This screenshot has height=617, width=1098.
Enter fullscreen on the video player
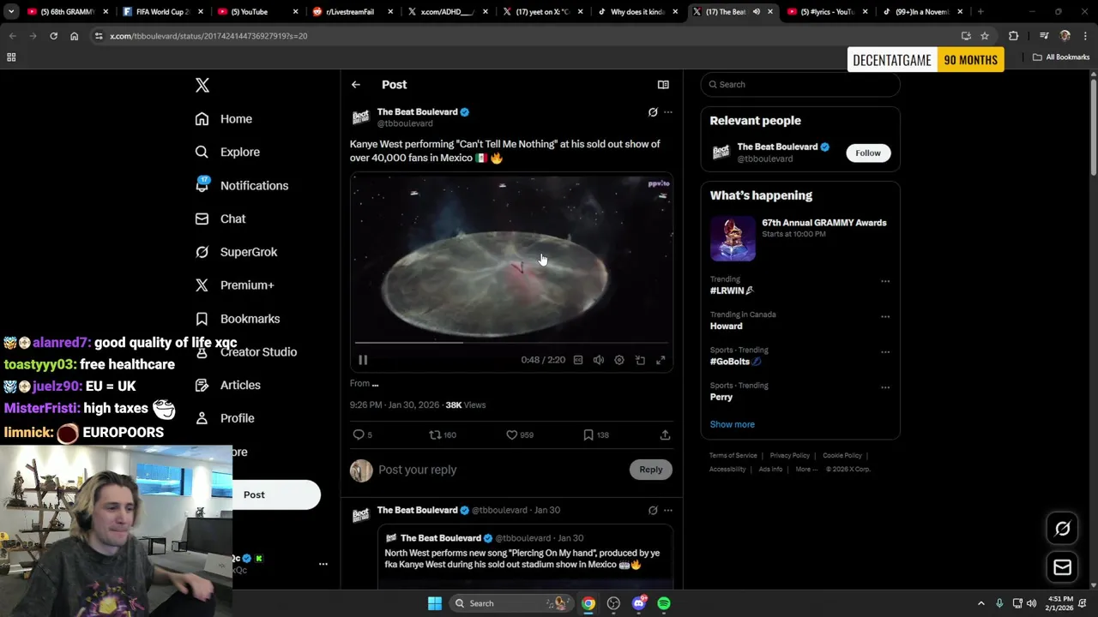[x=661, y=361]
